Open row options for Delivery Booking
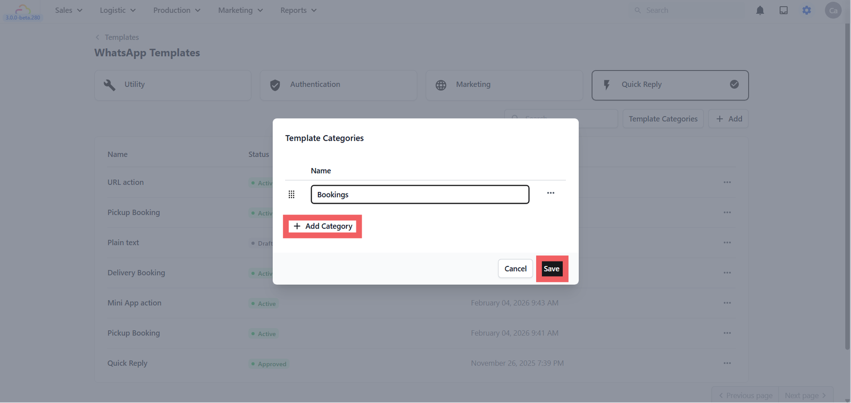 pyautogui.click(x=727, y=273)
